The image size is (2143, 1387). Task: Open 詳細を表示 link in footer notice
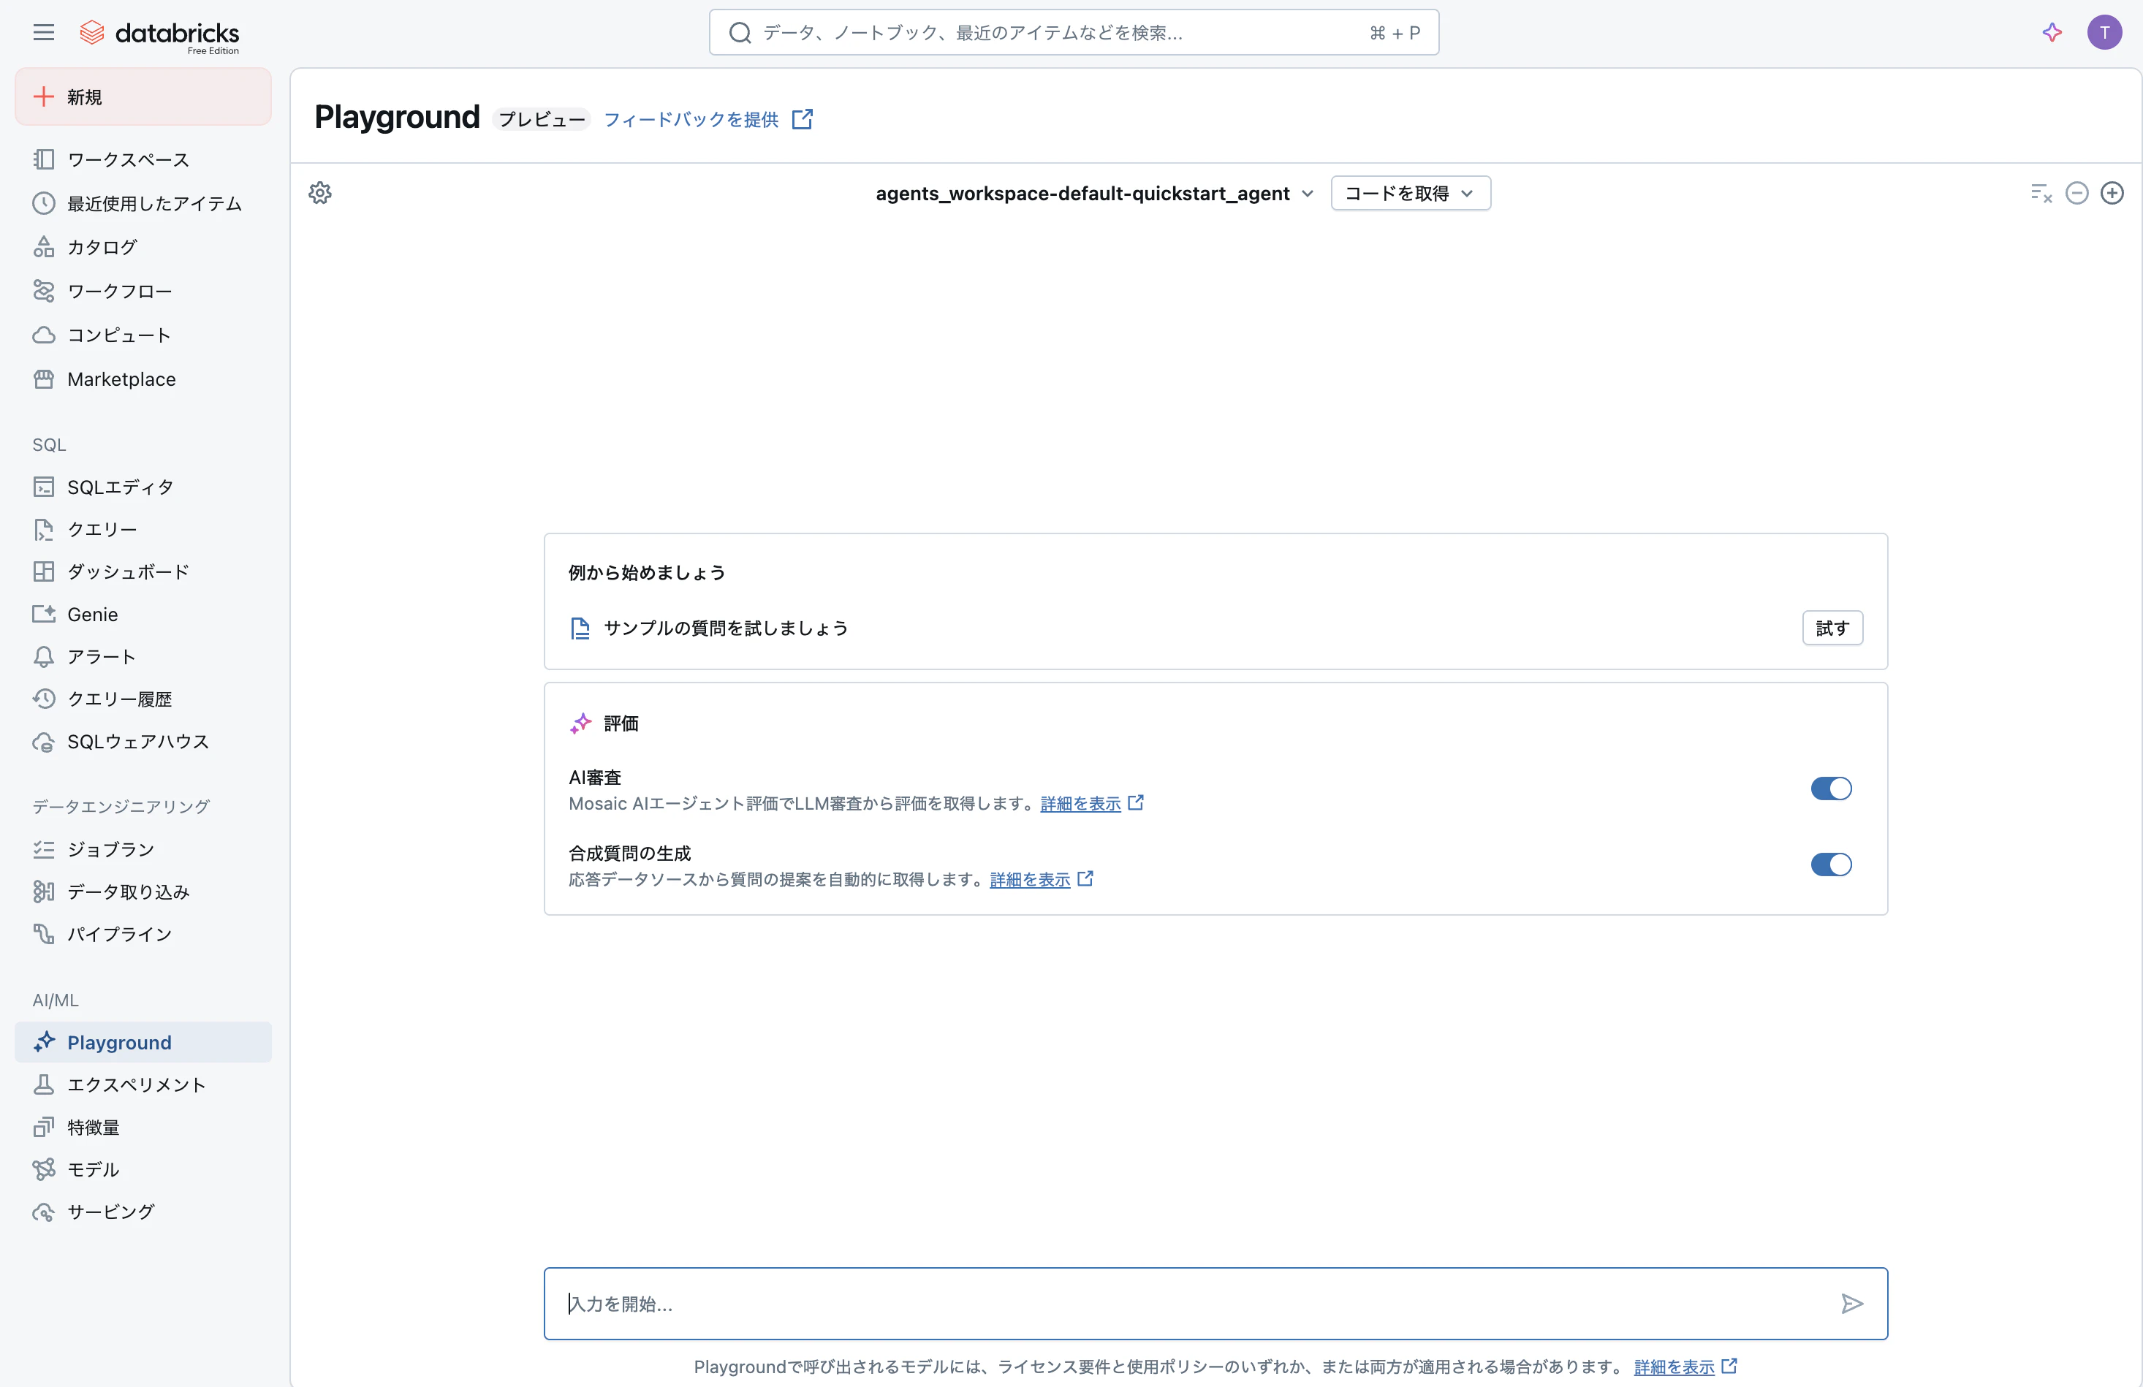pyautogui.click(x=1673, y=1367)
